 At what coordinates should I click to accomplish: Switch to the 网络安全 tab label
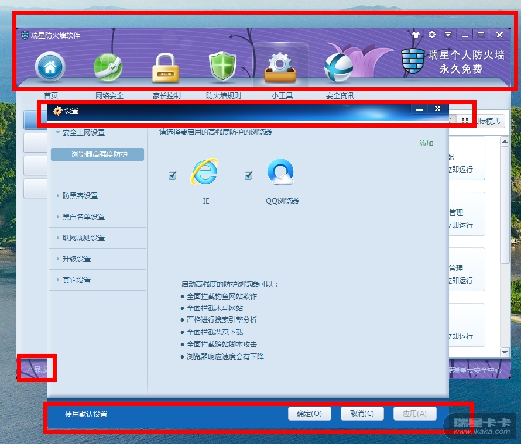point(109,95)
